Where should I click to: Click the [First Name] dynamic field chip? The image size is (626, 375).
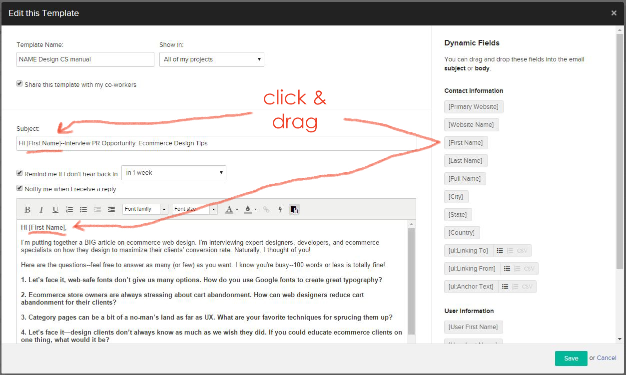point(466,143)
